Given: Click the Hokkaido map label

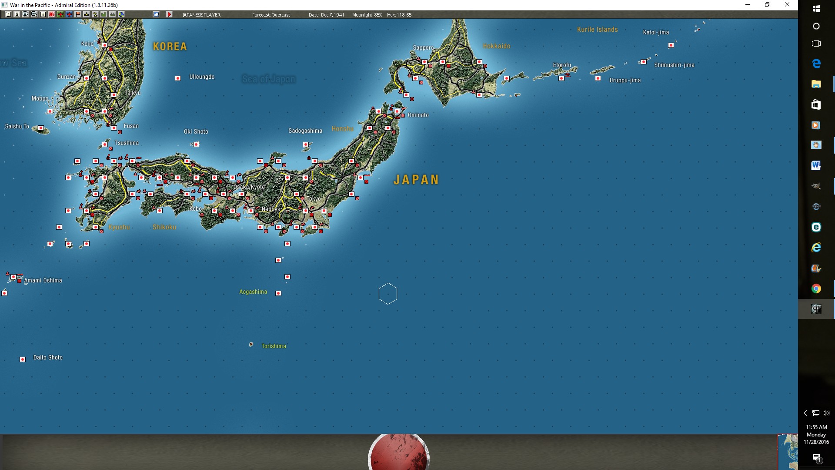Looking at the screenshot, I should (496, 46).
